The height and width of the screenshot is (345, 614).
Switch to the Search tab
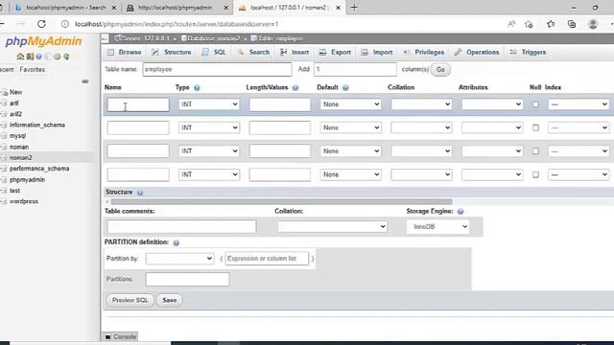(253, 52)
